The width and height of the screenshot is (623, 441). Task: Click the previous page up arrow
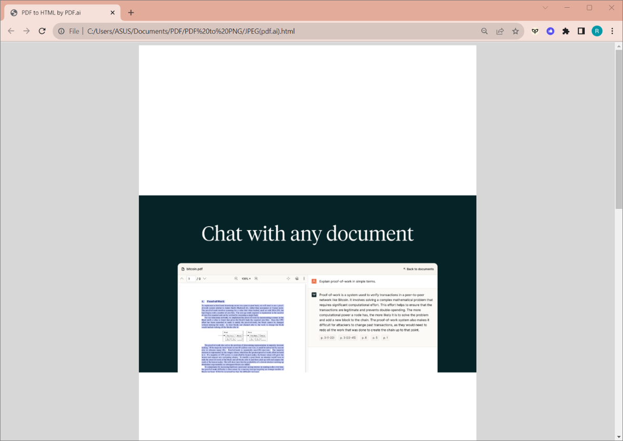pyautogui.click(x=181, y=278)
